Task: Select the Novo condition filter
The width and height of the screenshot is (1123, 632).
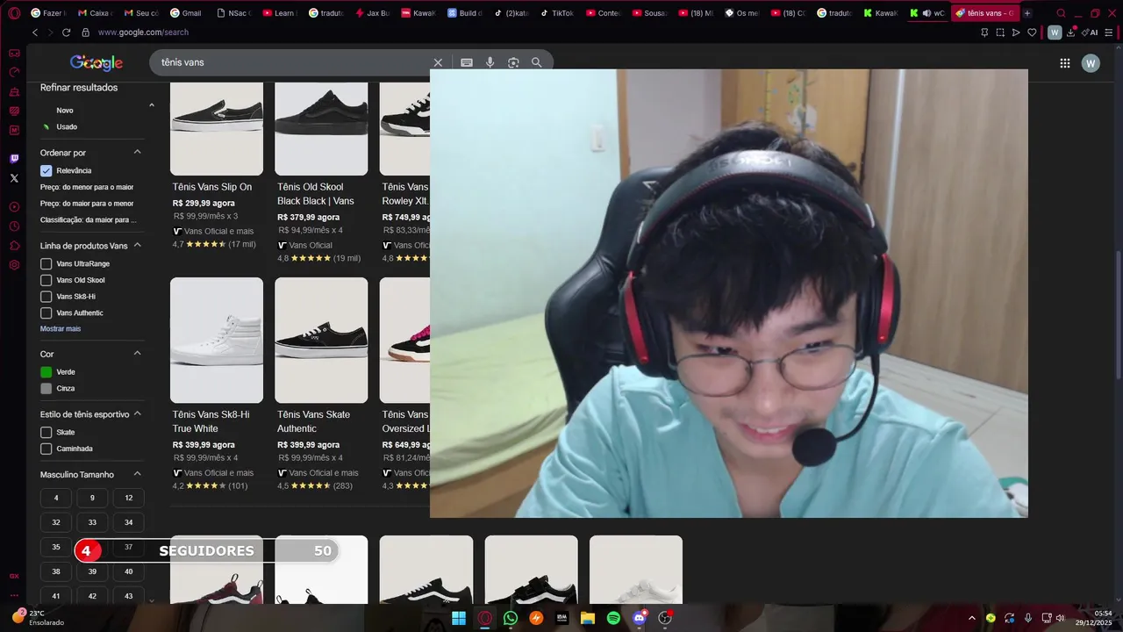Action: (65, 111)
